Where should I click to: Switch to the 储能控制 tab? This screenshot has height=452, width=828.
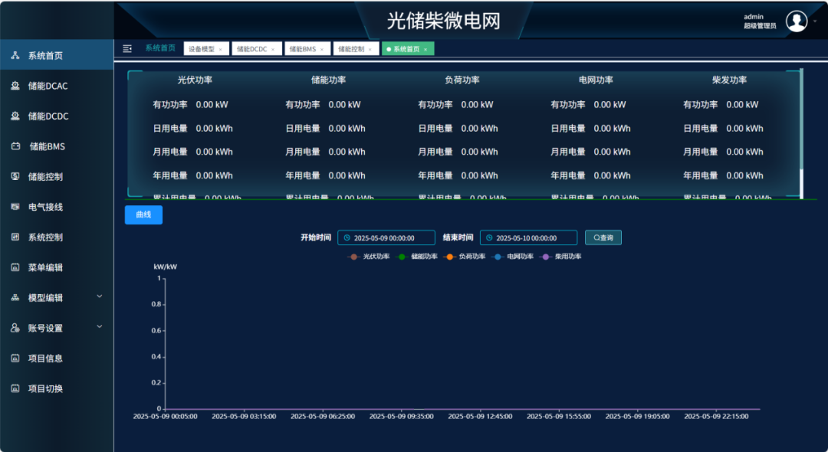pos(352,49)
